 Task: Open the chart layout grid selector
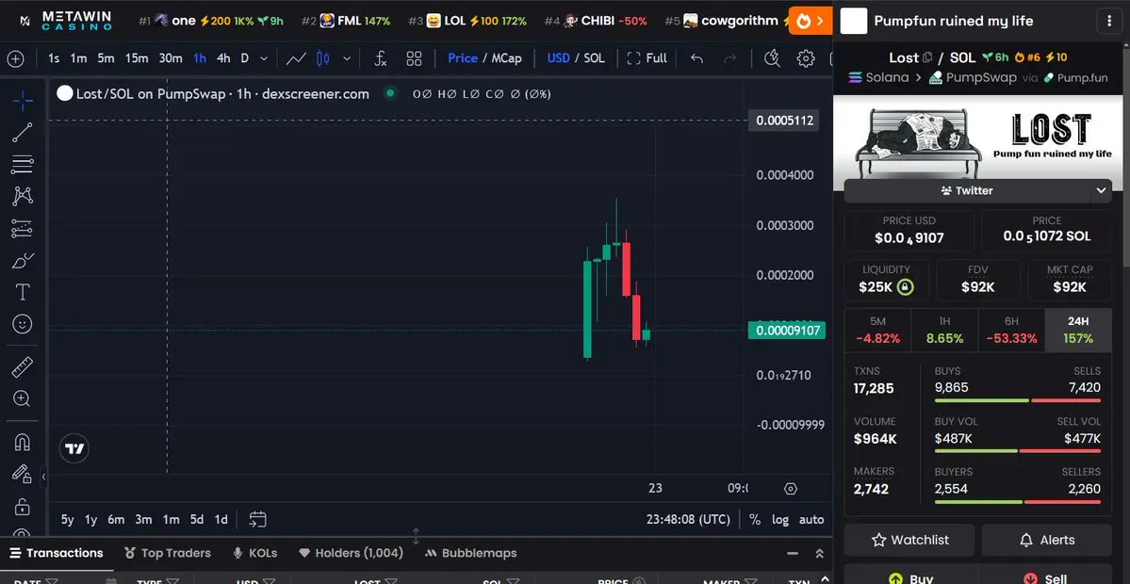pyautogui.click(x=414, y=58)
